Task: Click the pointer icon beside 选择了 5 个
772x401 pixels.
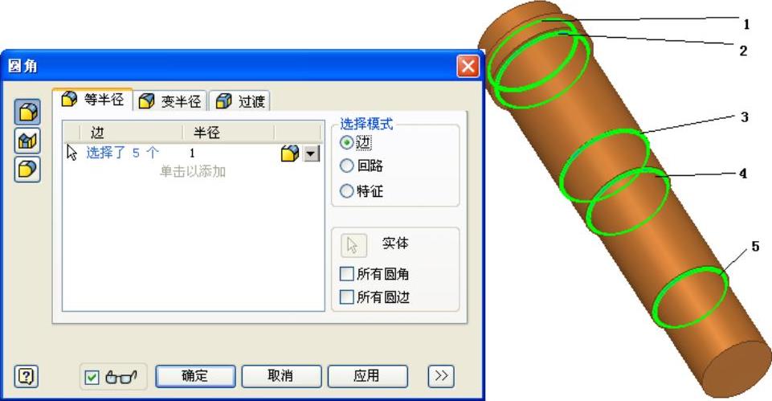Action: coord(71,153)
